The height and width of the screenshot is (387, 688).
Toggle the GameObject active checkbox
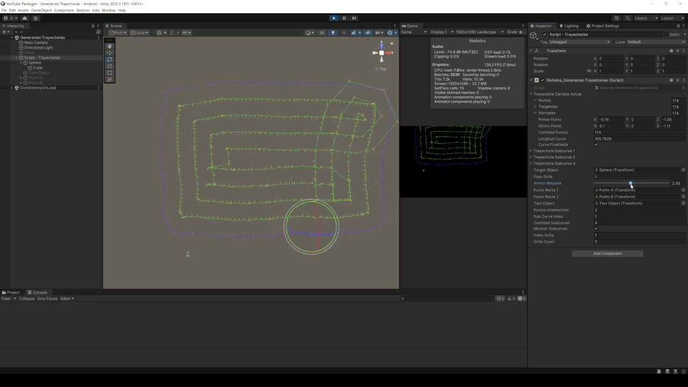(544, 34)
